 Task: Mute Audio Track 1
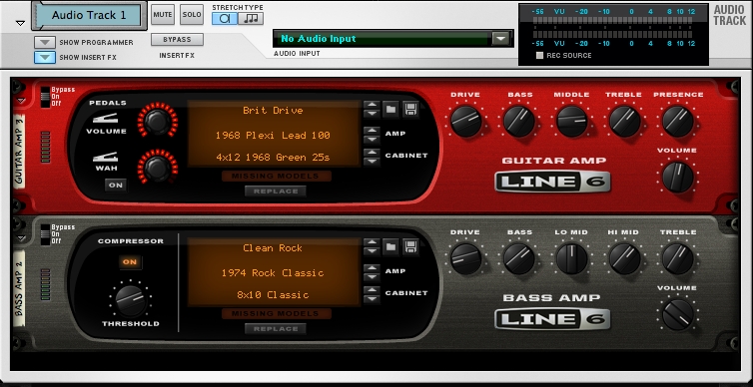pyautogui.click(x=163, y=15)
